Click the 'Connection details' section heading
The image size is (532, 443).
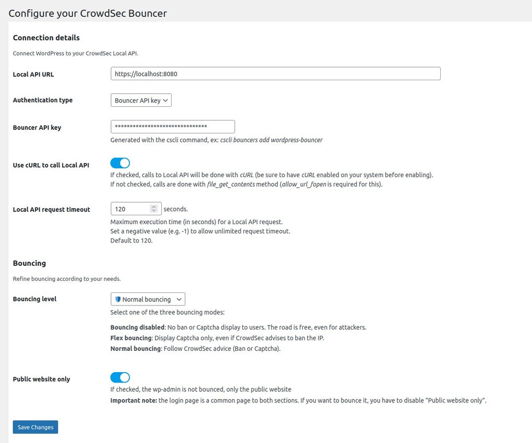tap(46, 38)
